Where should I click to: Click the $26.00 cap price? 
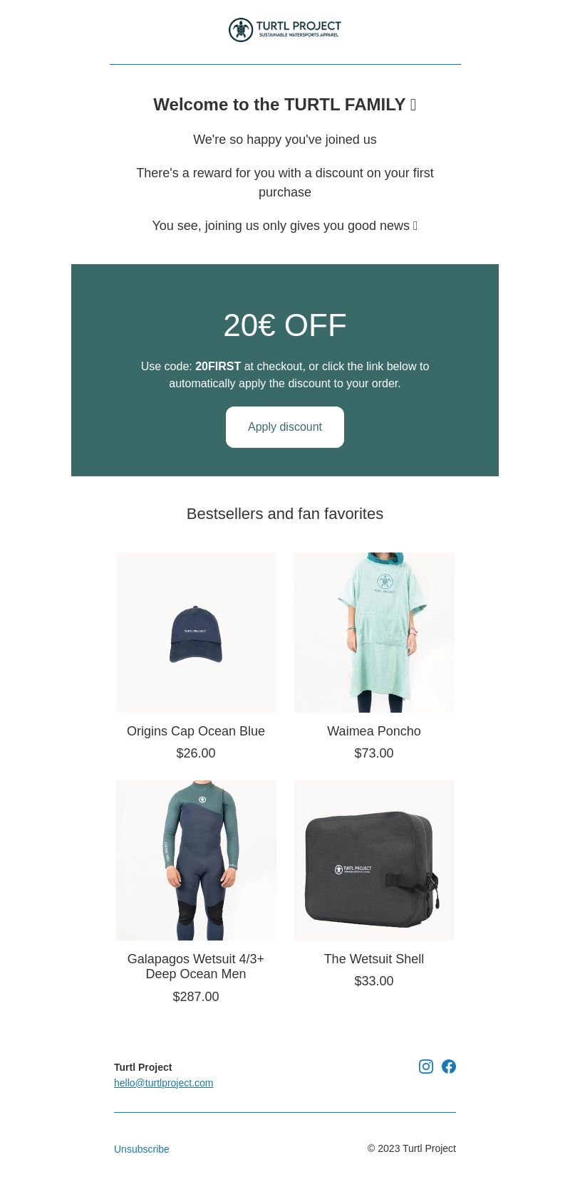(196, 753)
